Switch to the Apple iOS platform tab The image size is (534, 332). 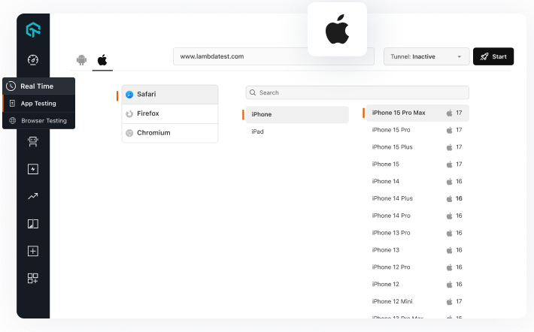tap(102, 60)
